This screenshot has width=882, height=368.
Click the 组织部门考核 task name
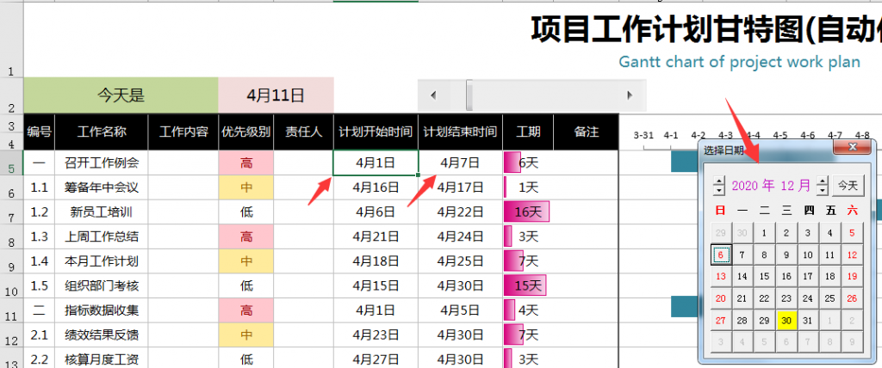102,285
